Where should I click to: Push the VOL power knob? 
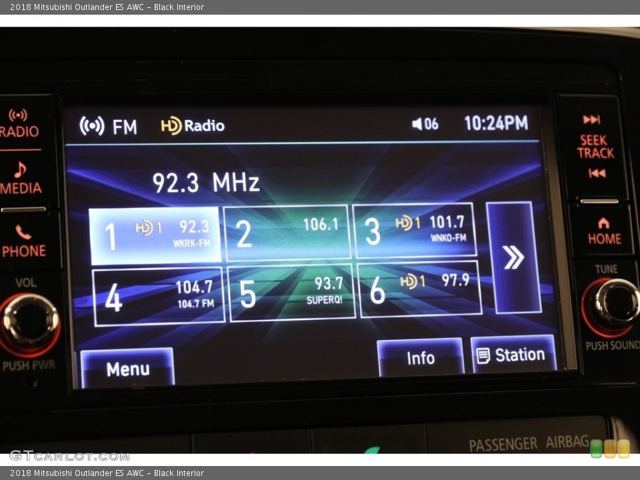point(29,323)
